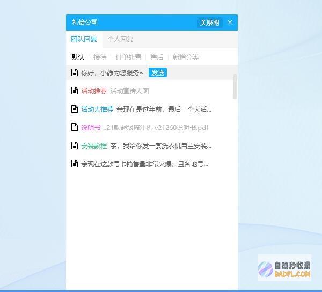The image size is (322, 292).
Task: Select the reply text 亲现在是过年前，最后一个大活...
Action: pos(164,109)
